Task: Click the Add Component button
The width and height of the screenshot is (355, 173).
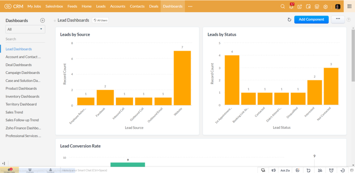Action: (311, 19)
